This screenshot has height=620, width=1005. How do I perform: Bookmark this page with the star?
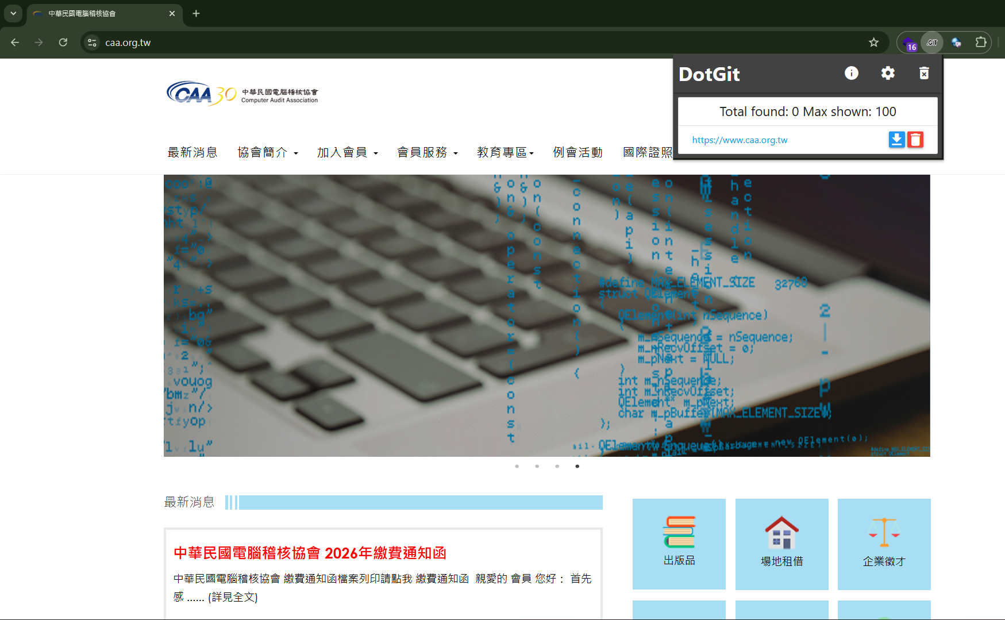click(x=873, y=43)
